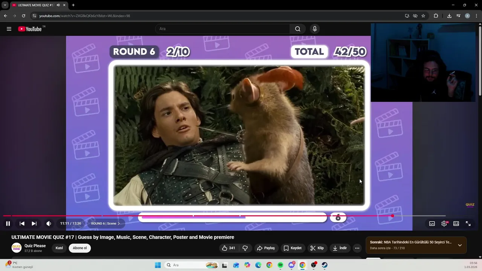Pause the video
The height and width of the screenshot is (271, 482).
[8, 224]
